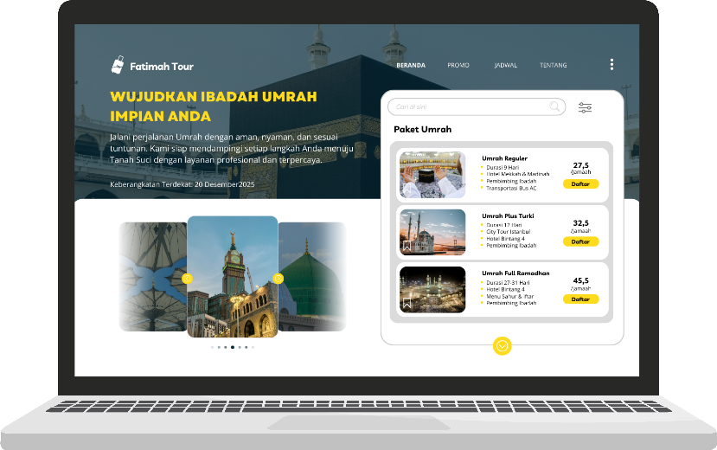This screenshot has height=450, width=717.
Task: Open the Umrah Full Ramadhan night thumbnail
Action: [432, 290]
